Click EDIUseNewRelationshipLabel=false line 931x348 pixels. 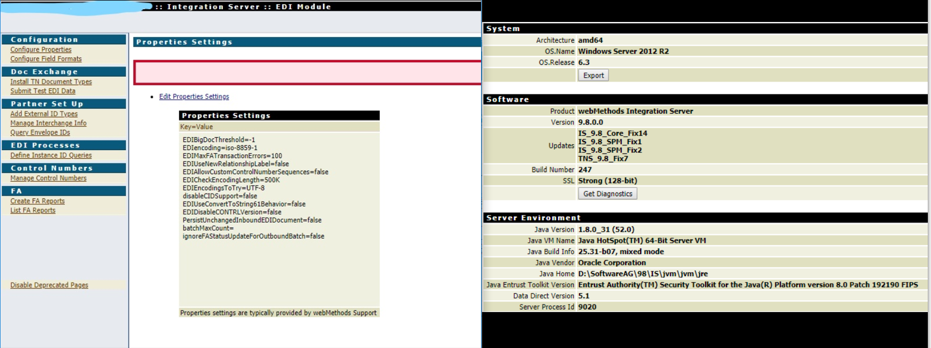236,164
